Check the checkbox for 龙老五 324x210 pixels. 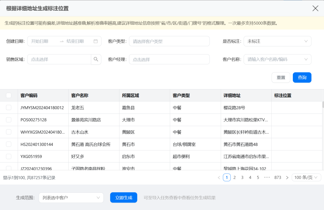pos(9,107)
